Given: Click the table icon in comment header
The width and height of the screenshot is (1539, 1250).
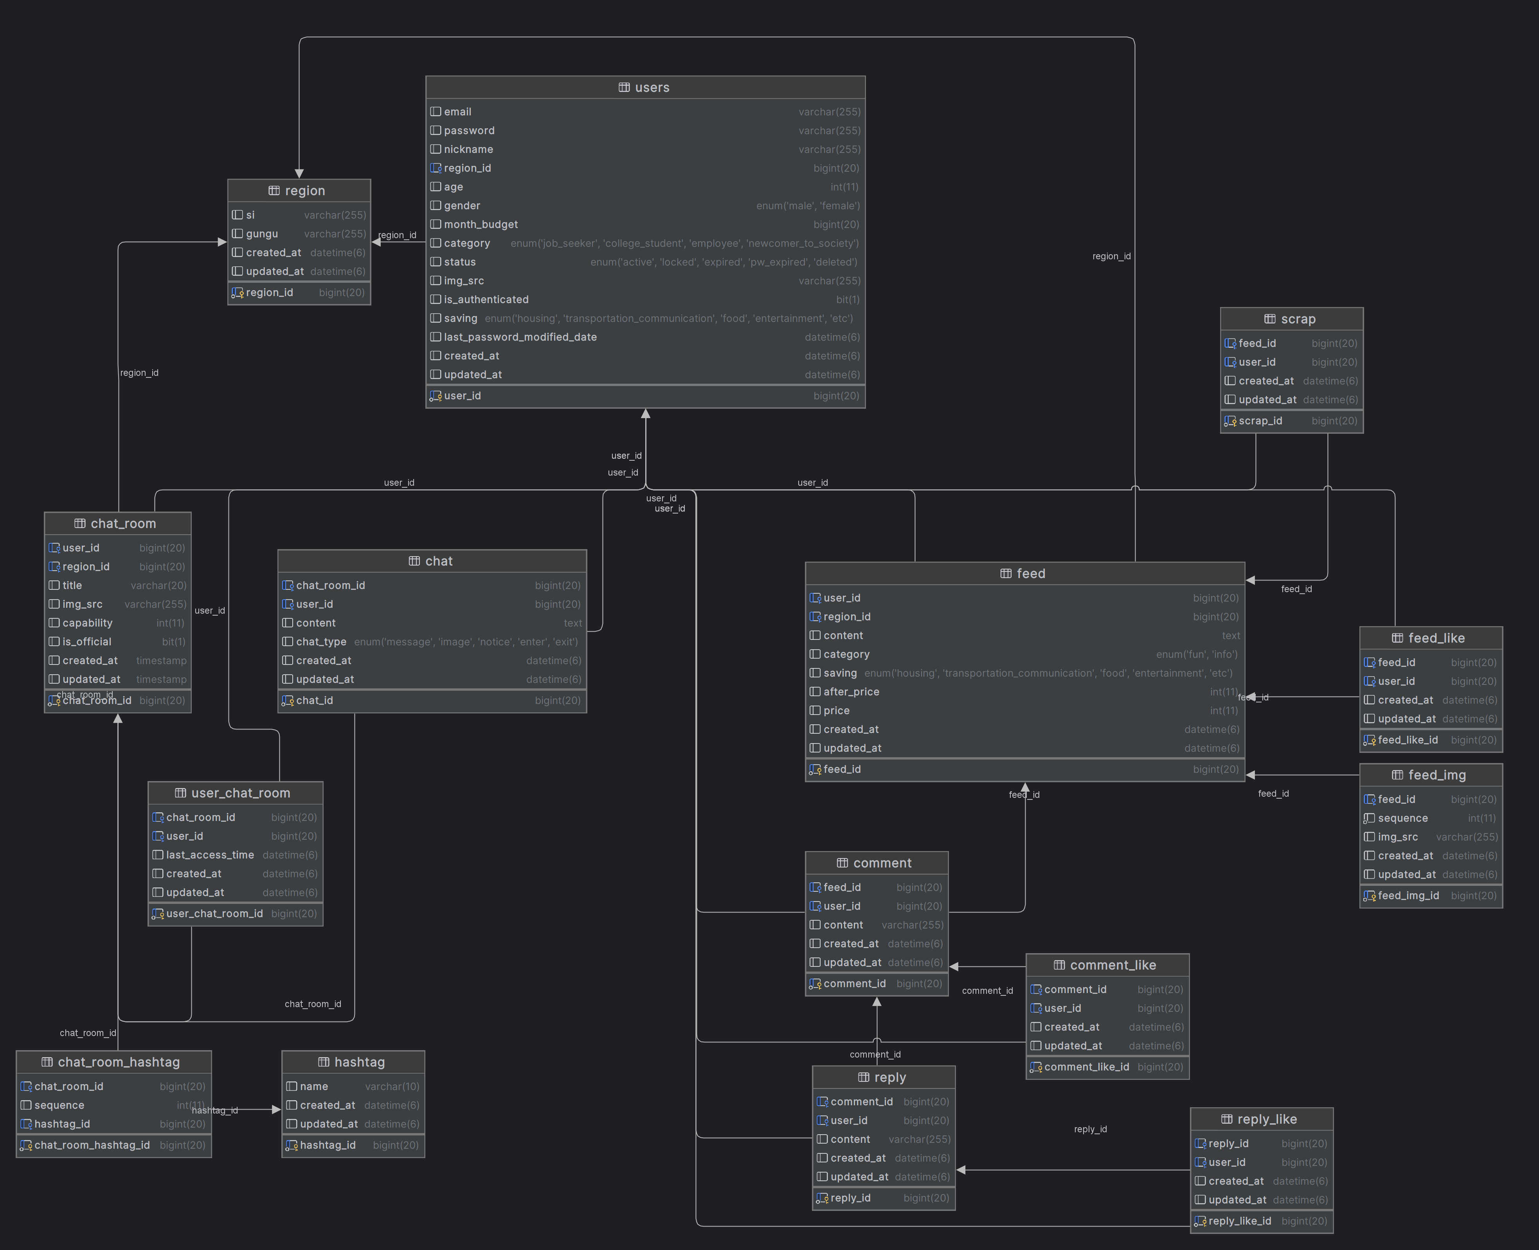Looking at the screenshot, I should coord(842,863).
